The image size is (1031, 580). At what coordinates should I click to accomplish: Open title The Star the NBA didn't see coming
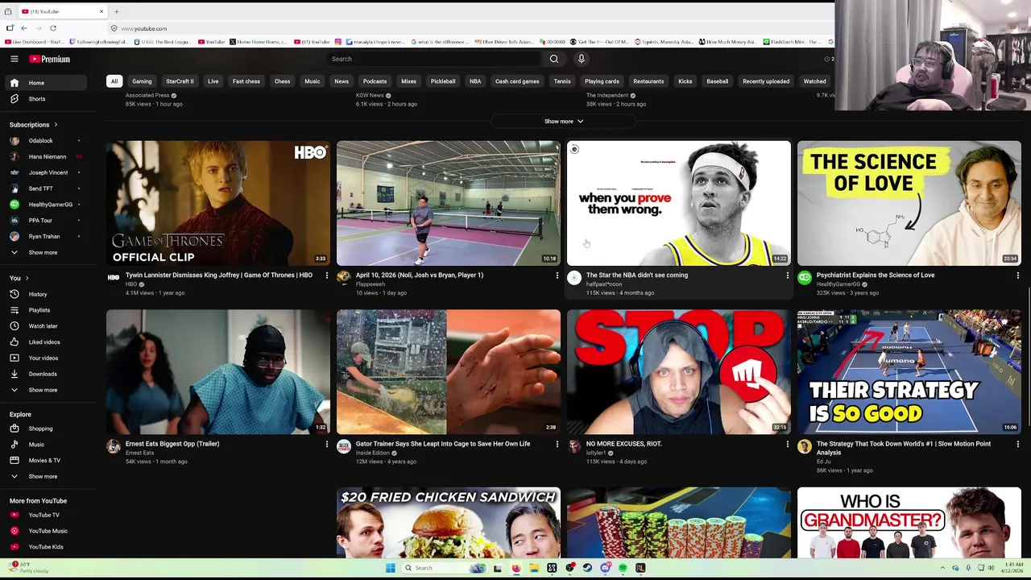(x=637, y=275)
